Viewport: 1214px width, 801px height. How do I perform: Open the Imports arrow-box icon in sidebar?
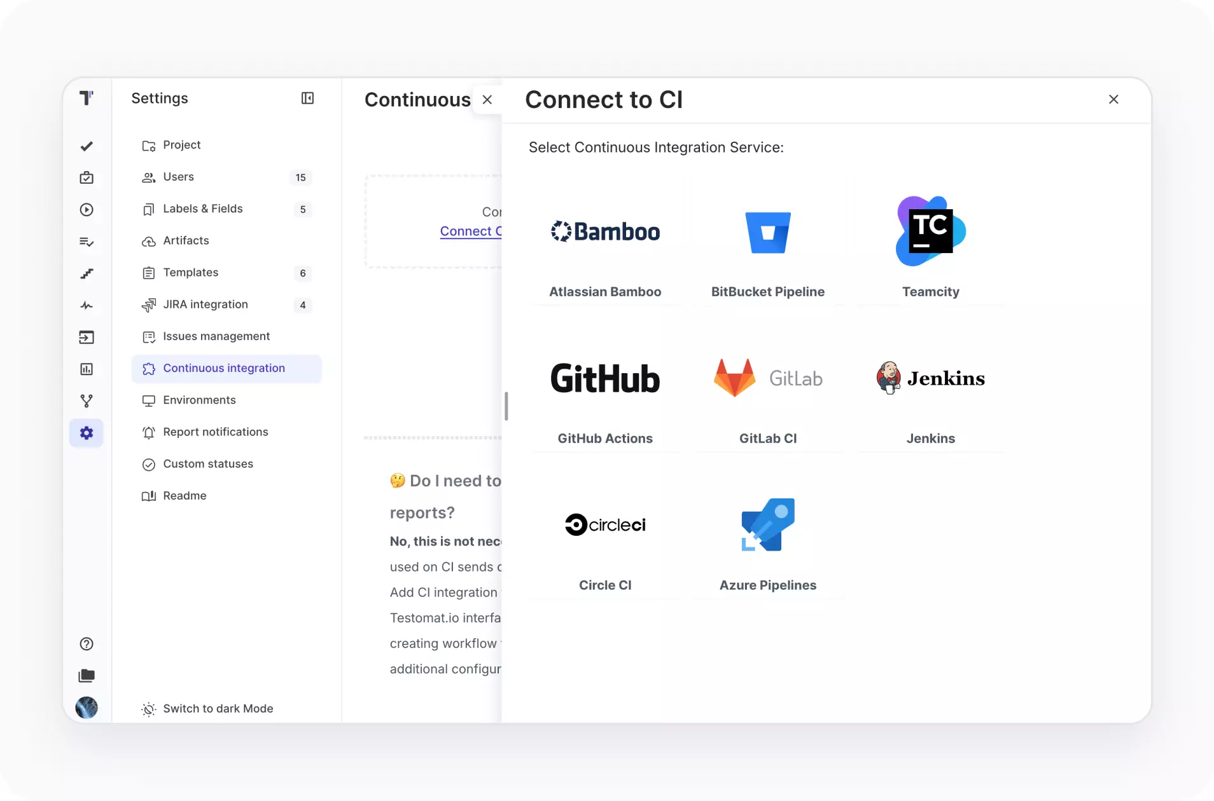coord(87,338)
